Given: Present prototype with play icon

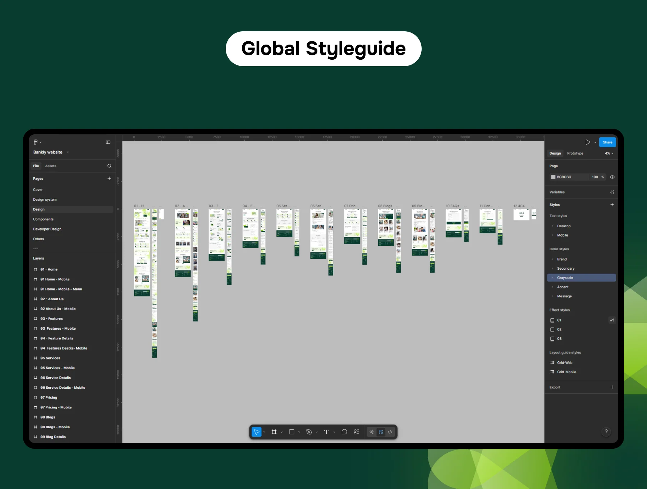Looking at the screenshot, I should tap(588, 142).
